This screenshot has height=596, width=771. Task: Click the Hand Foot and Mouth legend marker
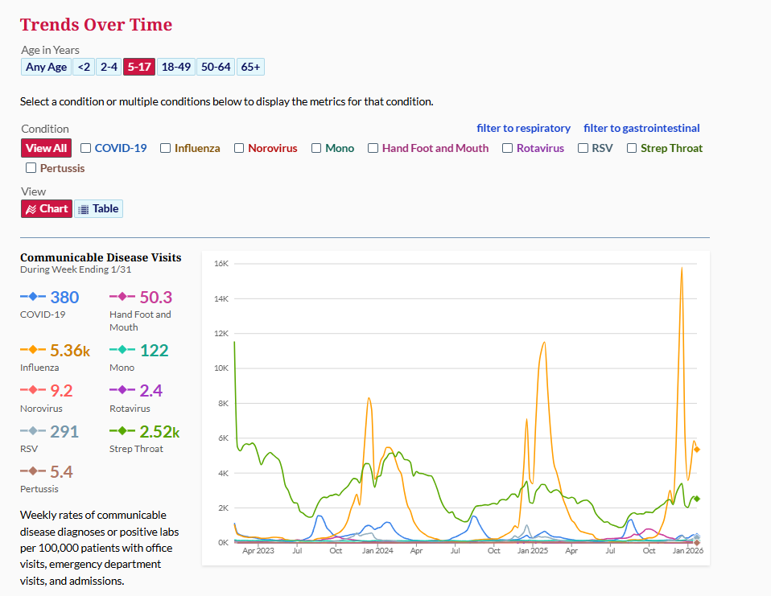122,298
